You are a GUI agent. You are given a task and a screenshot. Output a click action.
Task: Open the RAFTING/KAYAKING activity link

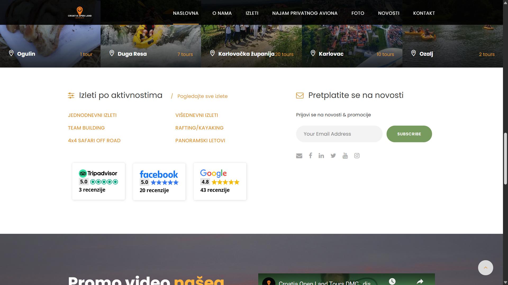pyautogui.click(x=199, y=128)
